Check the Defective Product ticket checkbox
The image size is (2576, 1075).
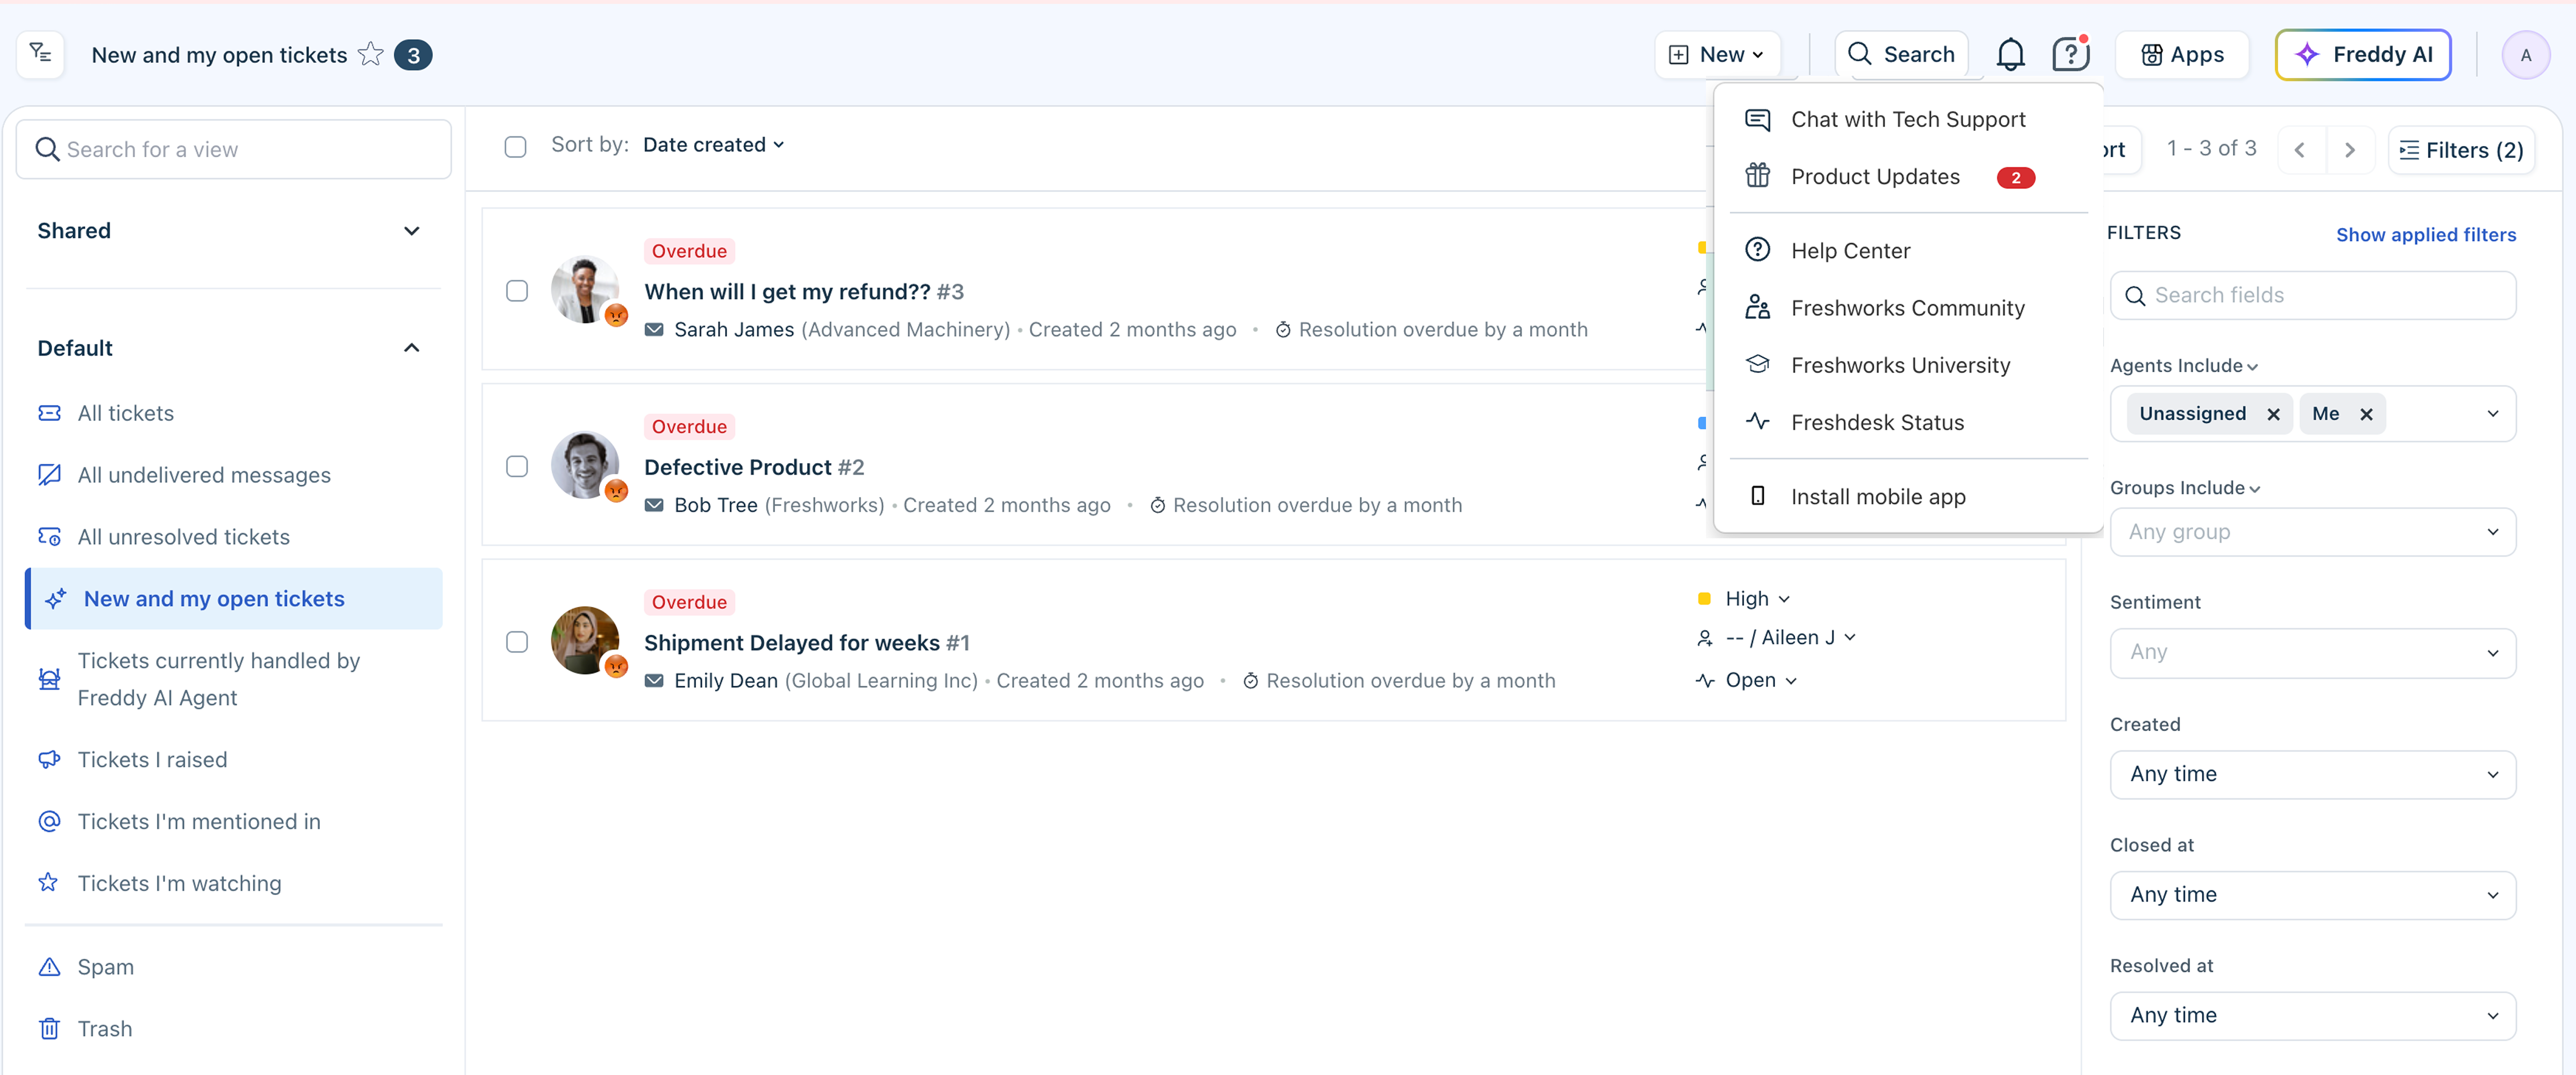(517, 467)
